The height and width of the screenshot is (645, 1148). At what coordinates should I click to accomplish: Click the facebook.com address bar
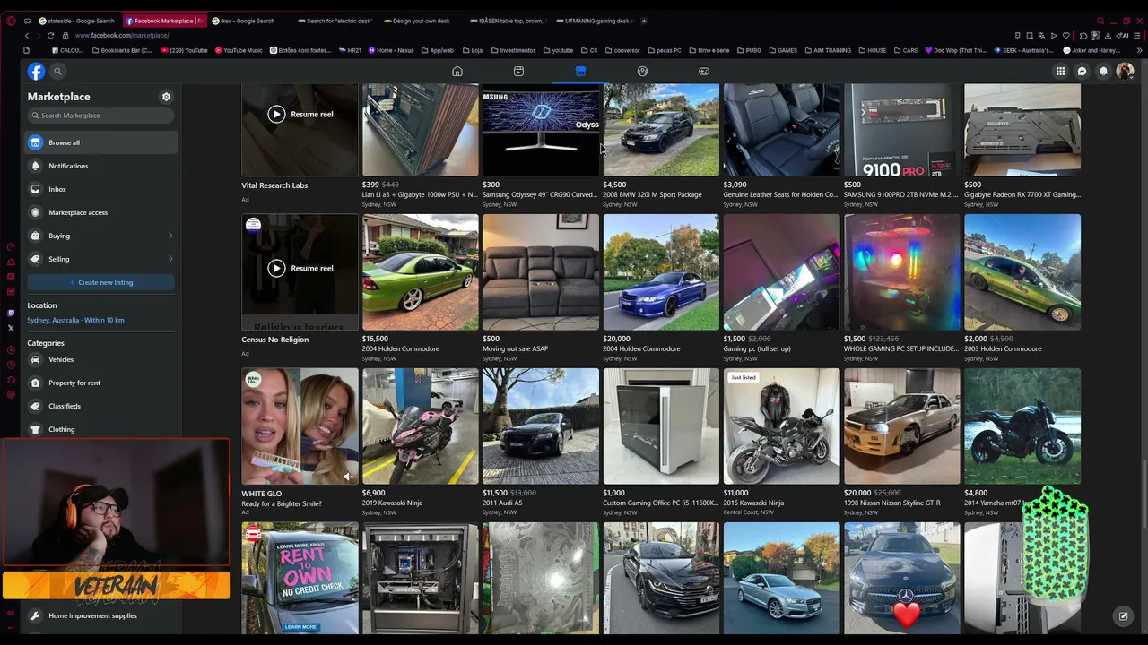[122, 35]
